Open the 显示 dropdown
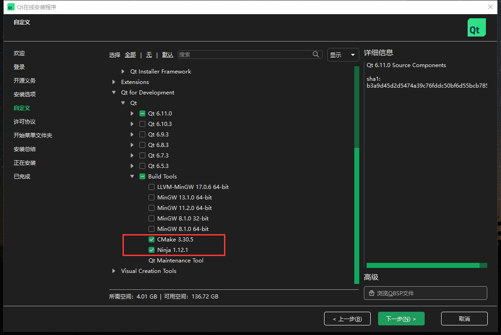Image resolution: width=501 pixels, height=335 pixels. coord(343,55)
